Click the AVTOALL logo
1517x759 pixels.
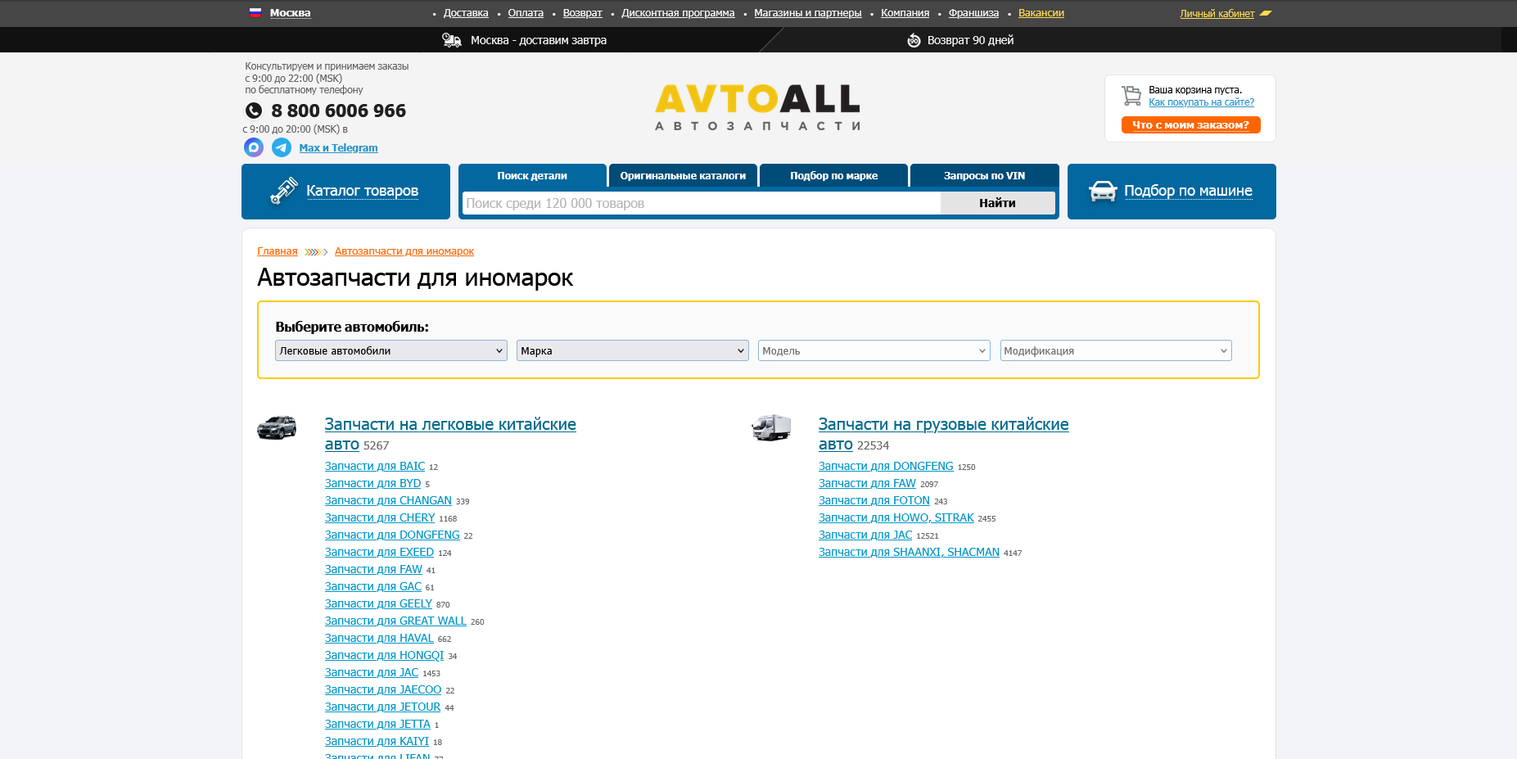[x=757, y=107]
